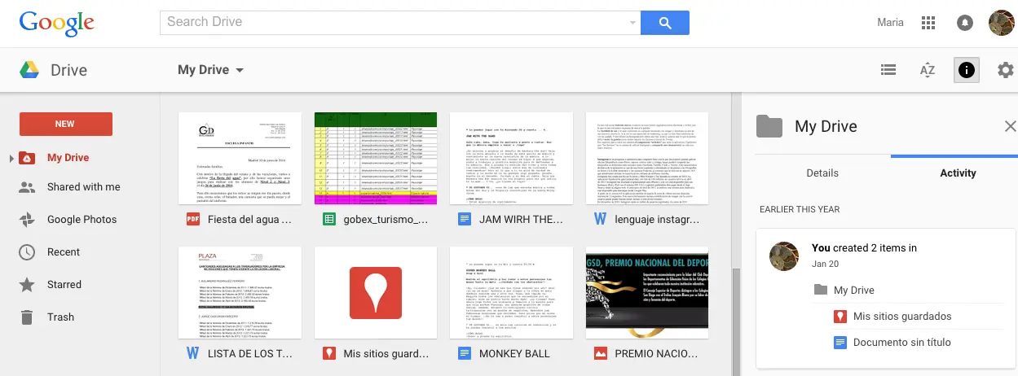Open the My Drive dropdown in header
The height and width of the screenshot is (376, 1018).
211,70
